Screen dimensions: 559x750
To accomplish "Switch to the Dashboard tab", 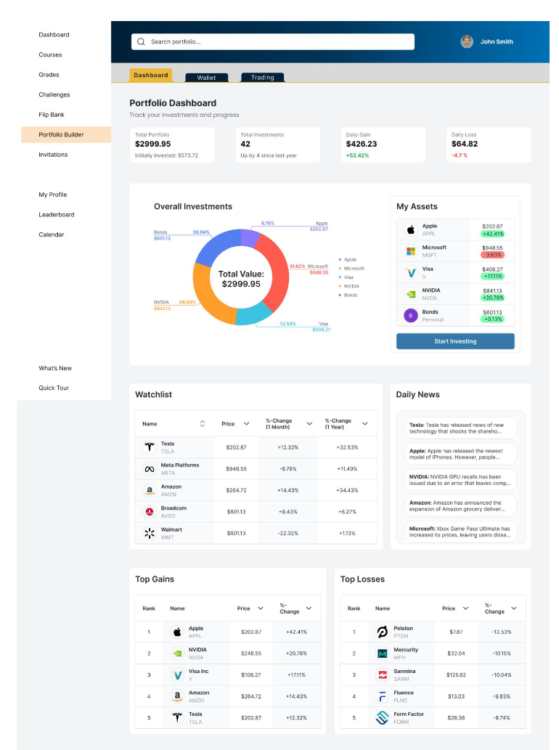I will [x=150, y=75].
